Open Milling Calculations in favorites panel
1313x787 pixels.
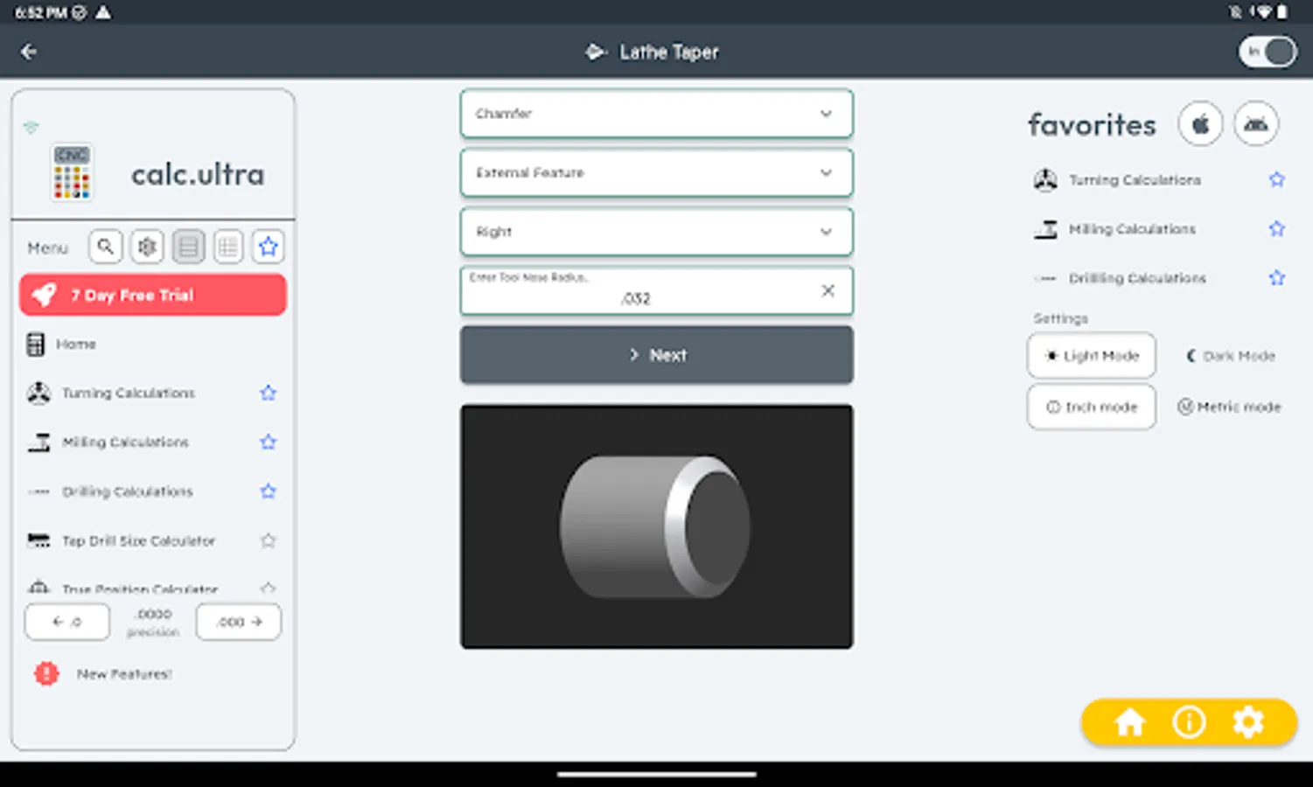(x=1132, y=229)
